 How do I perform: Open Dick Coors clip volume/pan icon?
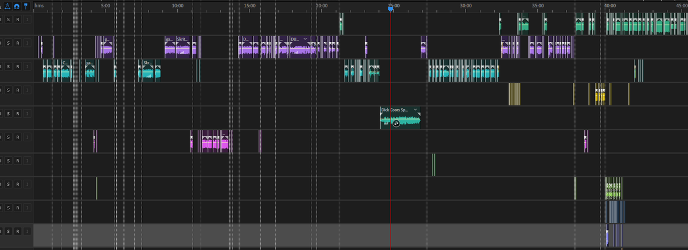click(396, 123)
